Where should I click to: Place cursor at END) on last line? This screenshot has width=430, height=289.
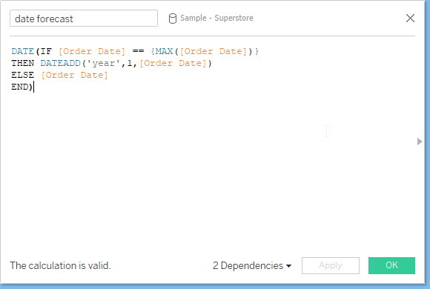click(x=22, y=87)
